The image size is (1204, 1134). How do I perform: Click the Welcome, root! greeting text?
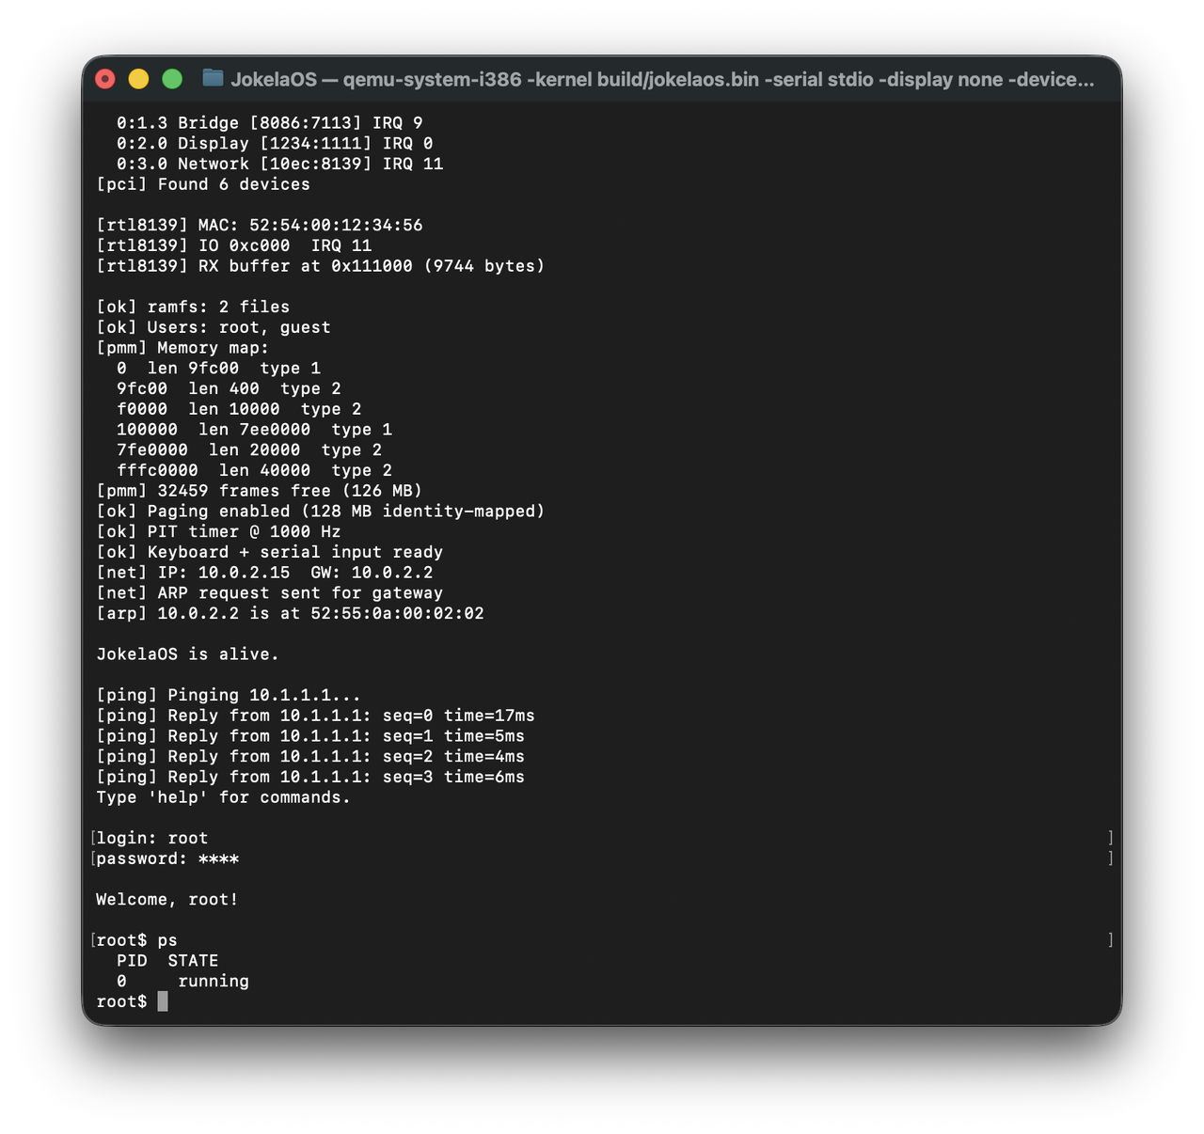pyautogui.click(x=167, y=899)
